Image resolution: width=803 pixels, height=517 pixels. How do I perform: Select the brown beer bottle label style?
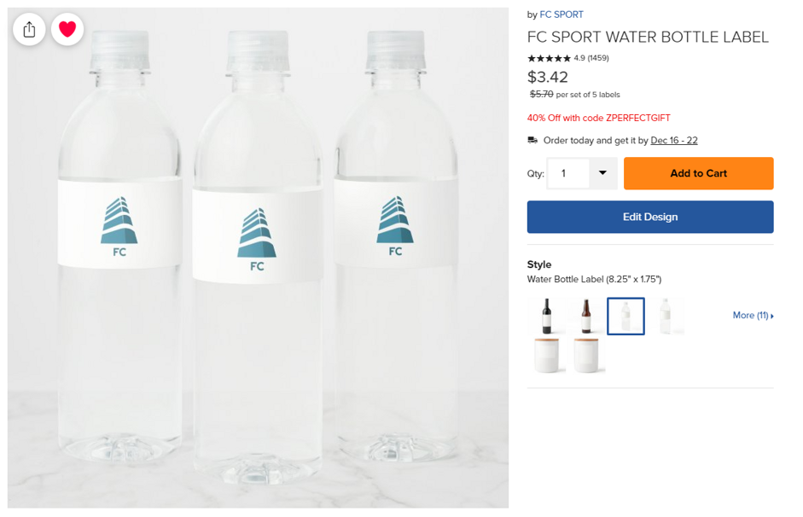pos(585,317)
